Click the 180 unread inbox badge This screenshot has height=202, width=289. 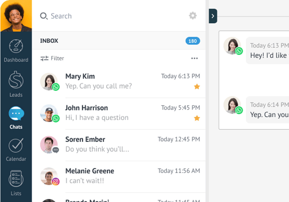192,41
